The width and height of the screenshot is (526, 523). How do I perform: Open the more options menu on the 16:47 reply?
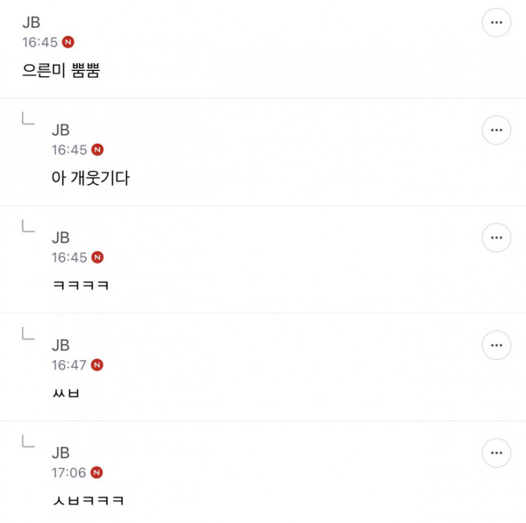click(x=496, y=345)
